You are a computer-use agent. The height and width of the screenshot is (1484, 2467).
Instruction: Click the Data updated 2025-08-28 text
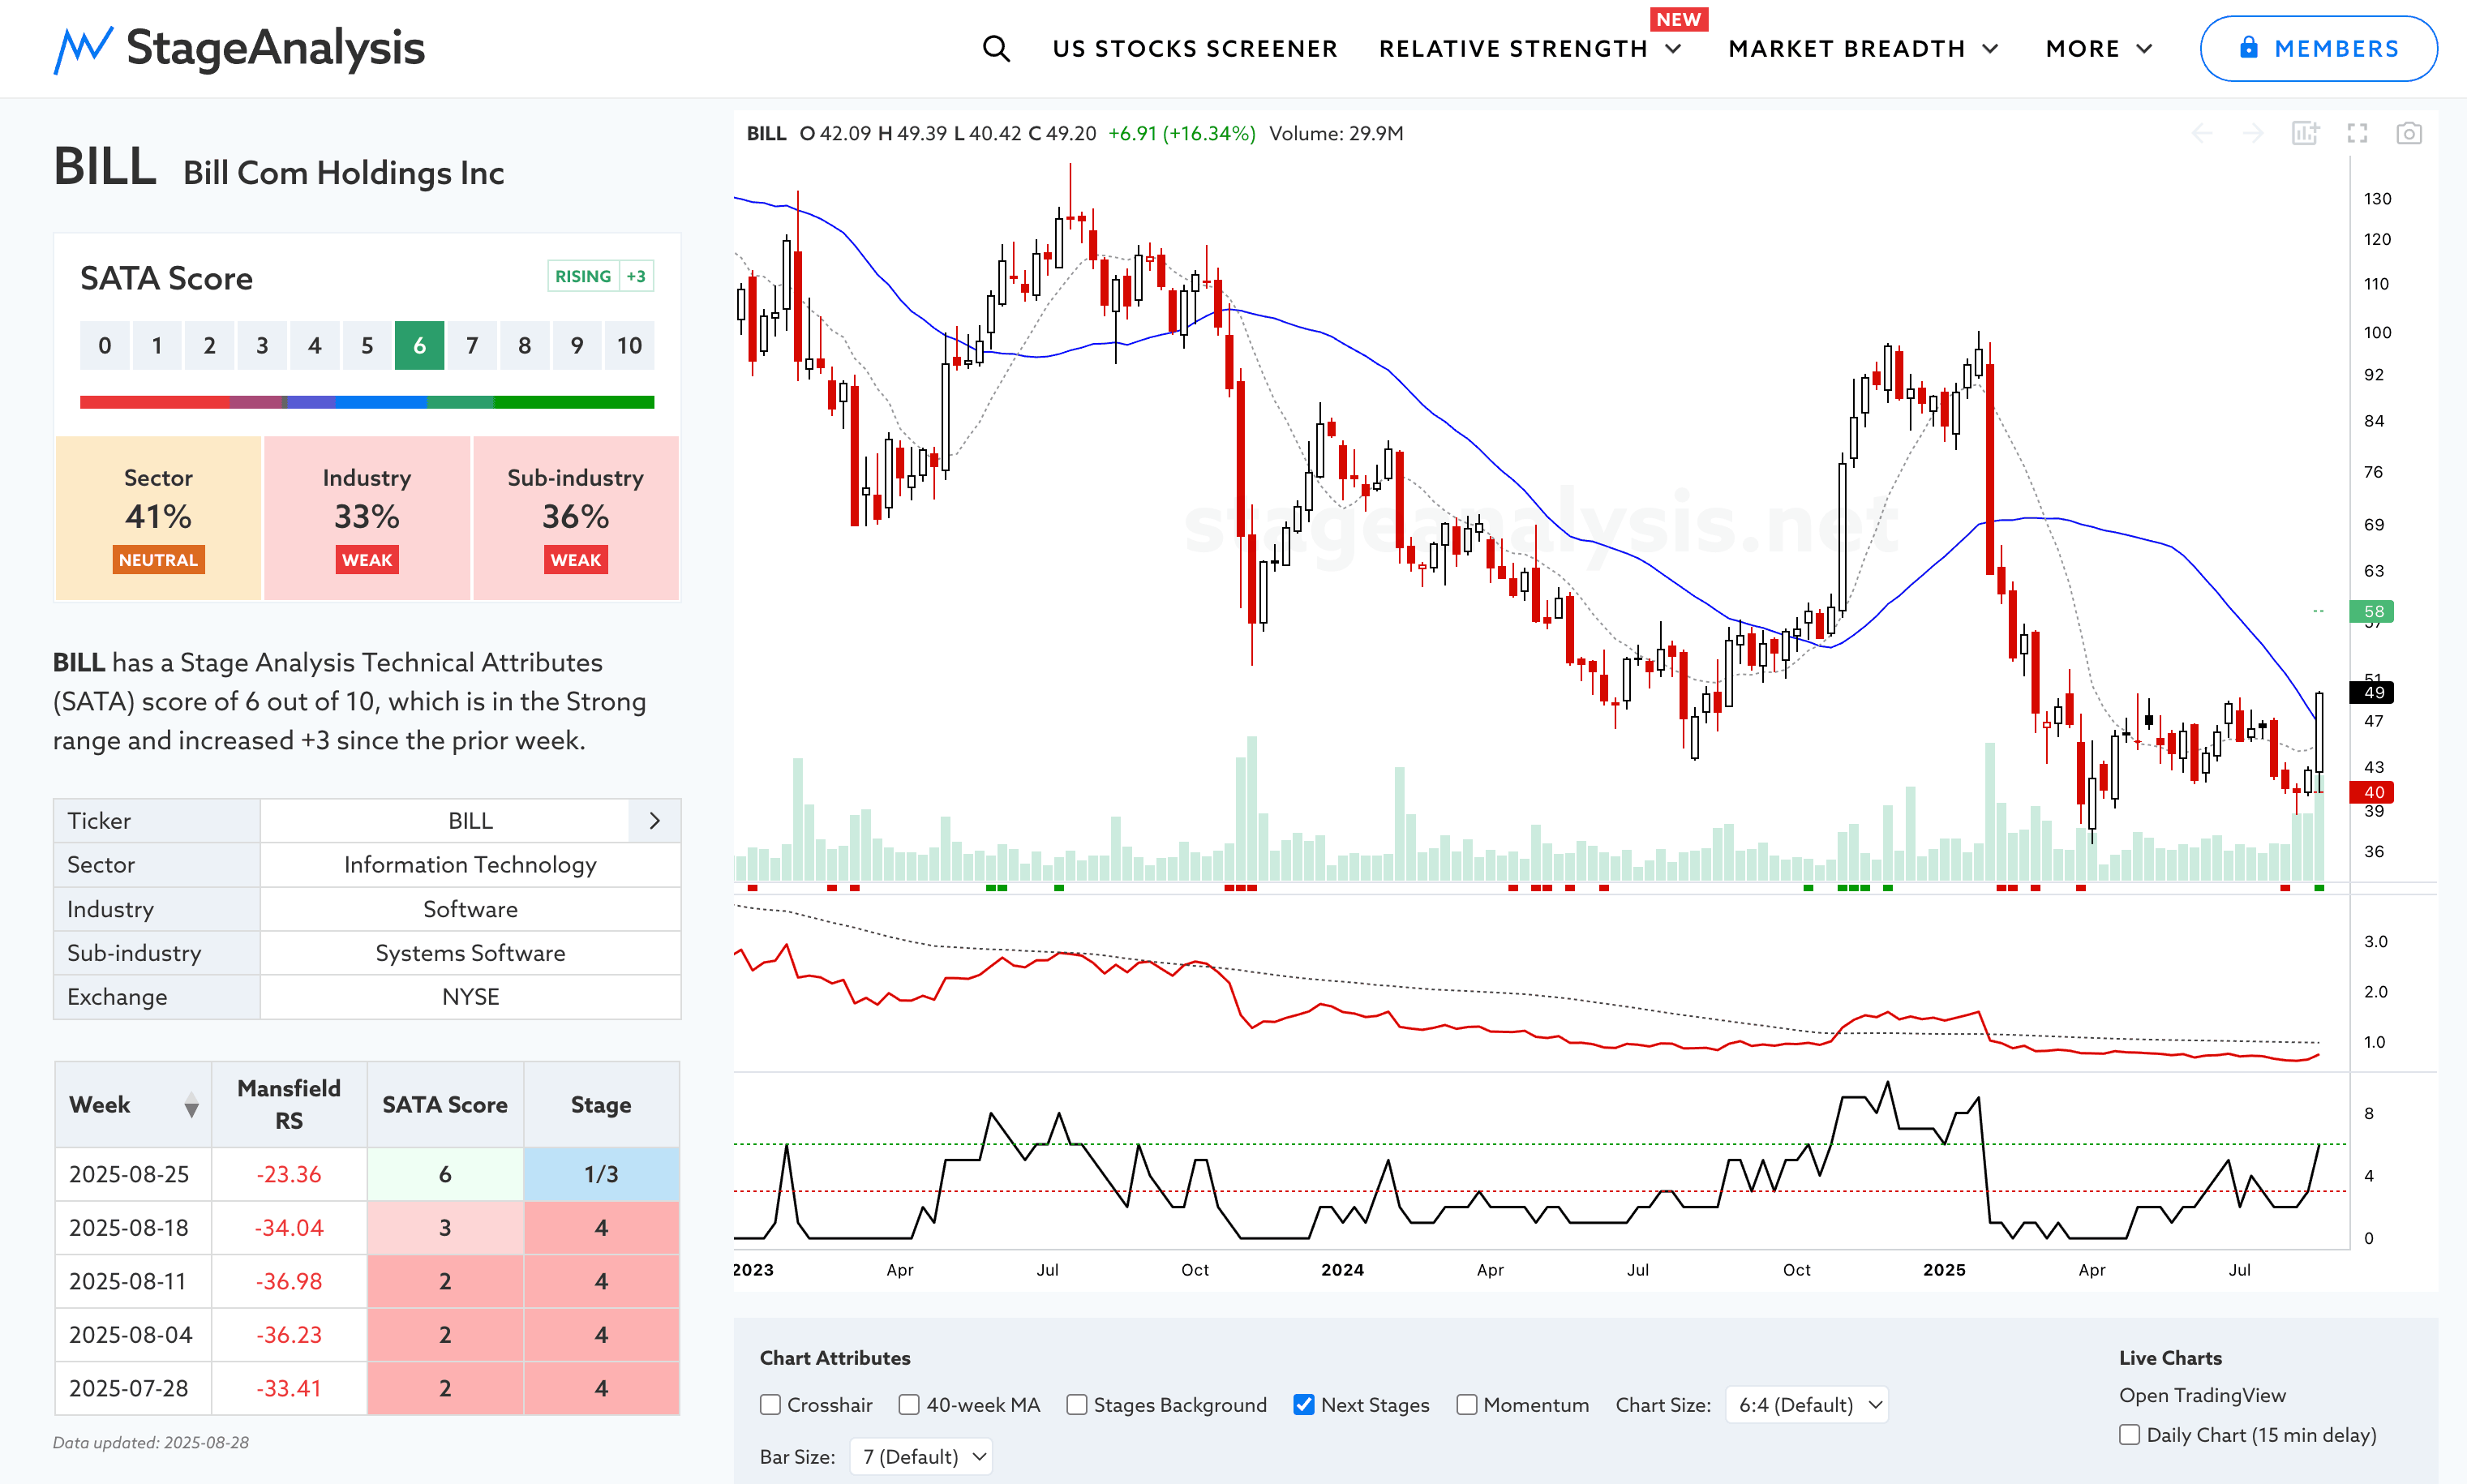pos(151,1443)
